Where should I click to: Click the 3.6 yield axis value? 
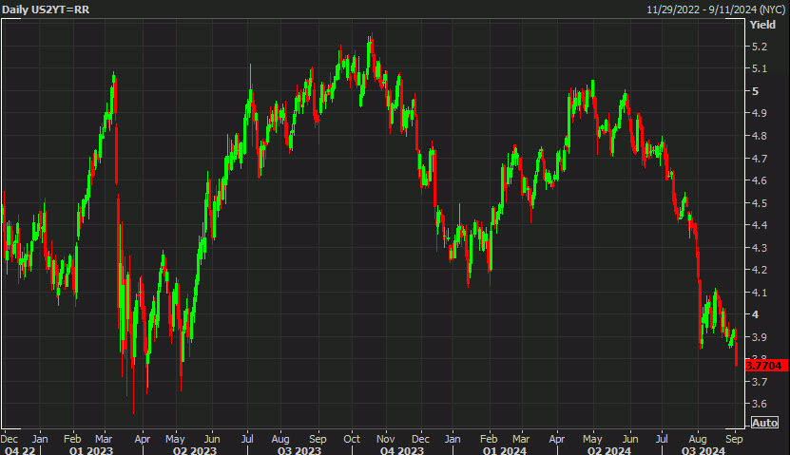pos(759,404)
